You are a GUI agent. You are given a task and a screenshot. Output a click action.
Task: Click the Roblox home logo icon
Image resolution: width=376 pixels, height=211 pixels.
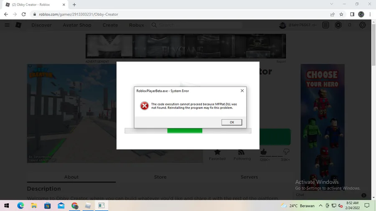(18, 25)
